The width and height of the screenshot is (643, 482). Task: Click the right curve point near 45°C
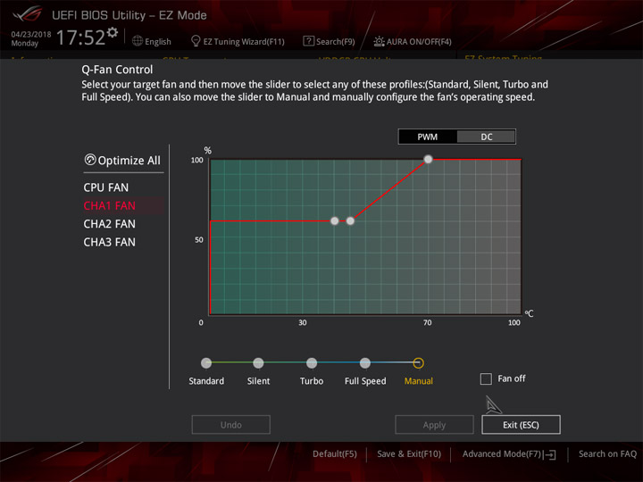click(x=350, y=221)
